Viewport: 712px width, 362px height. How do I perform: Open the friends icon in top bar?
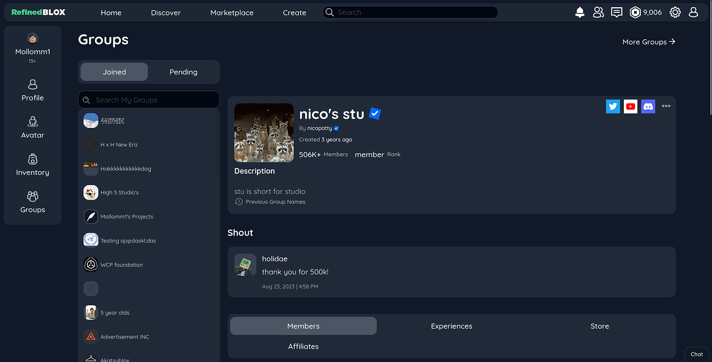coord(598,12)
